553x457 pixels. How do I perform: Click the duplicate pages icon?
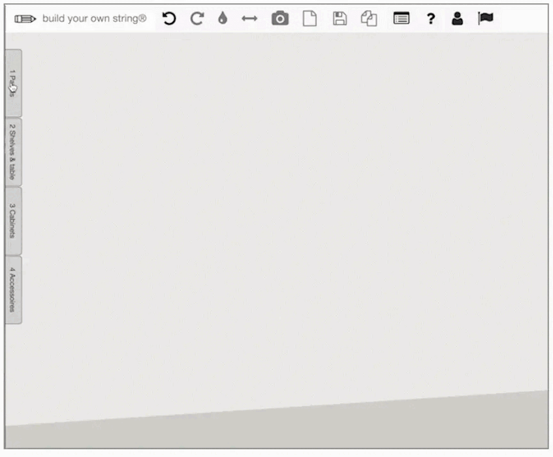pos(370,19)
